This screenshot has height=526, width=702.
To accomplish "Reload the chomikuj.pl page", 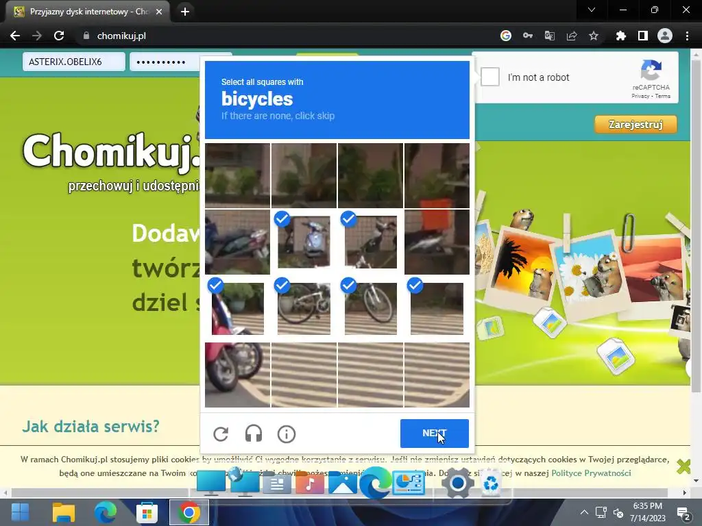I will point(59,36).
